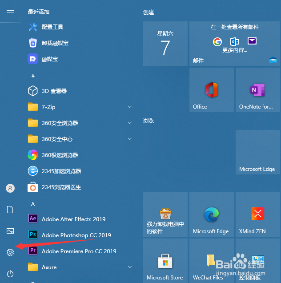Open the WeChat Files tile
This screenshot has width=281, height=283.
pos(212,261)
